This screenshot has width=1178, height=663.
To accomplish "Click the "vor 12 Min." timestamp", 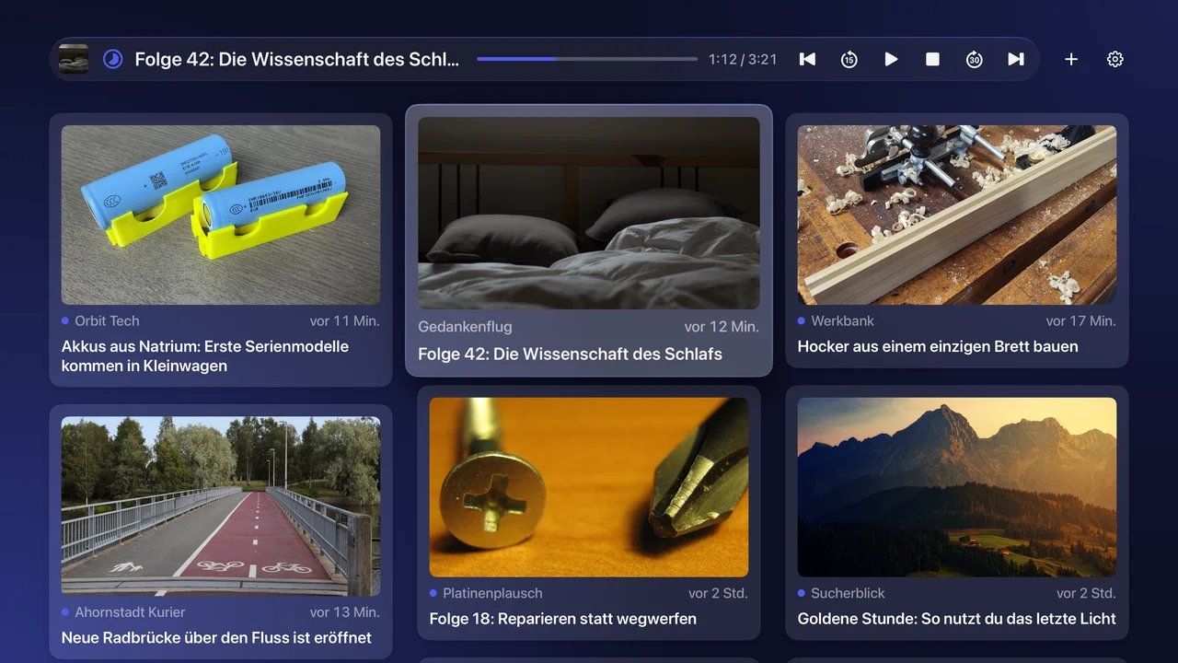I will [722, 326].
